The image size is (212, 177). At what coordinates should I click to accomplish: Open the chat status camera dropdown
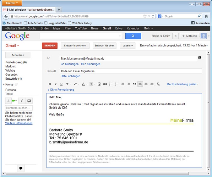tap(14, 101)
